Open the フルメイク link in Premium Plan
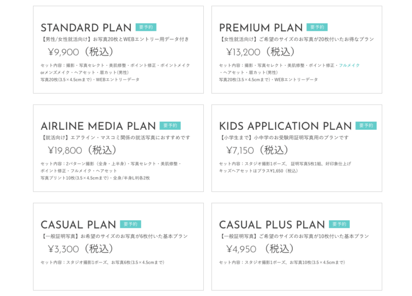Screen dimensions: 412x296 pyautogui.click(x=349, y=65)
